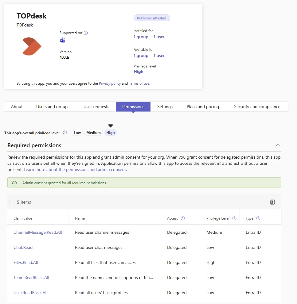Image resolution: width=297 pixels, height=304 pixels.
Task: Click the Publisher attested badge
Action: click(x=152, y=18)
